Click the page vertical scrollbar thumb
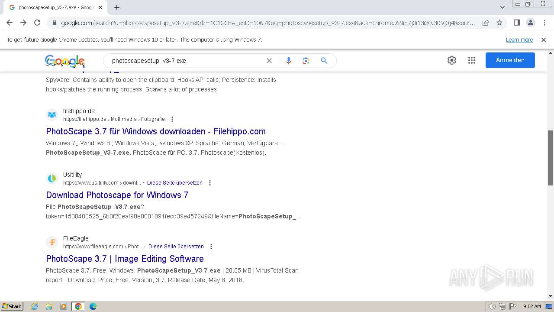This screenshot has height=312, width=554. click(551, 158)
